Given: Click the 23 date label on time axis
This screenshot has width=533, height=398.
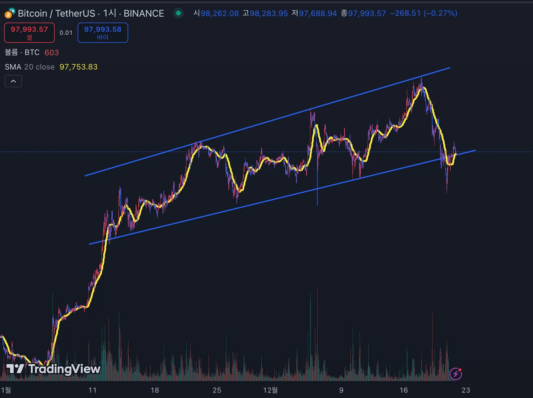Looking at the screenshot, I should pos(466,390).
